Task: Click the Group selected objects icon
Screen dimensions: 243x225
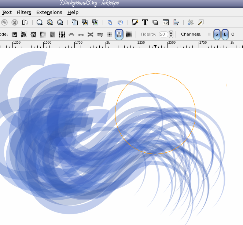Action: (x=110, y=22)
